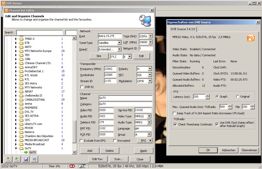Click the Apply button in channel editor

coord(144,151)
